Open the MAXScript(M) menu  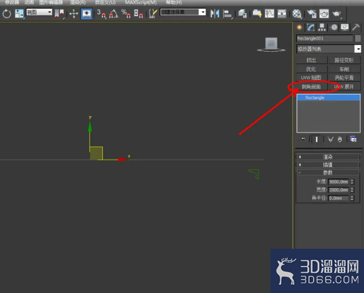pyautogui.click(x=141, y=2)
